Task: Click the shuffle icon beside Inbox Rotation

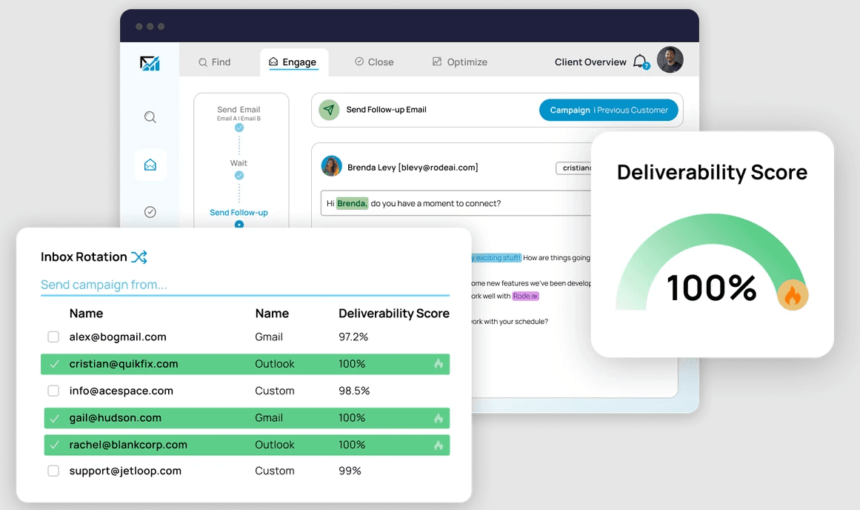Action: click(139, 256)
